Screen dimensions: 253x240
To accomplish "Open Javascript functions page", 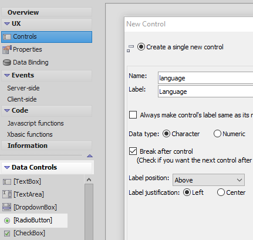I will tap(35, 123).
